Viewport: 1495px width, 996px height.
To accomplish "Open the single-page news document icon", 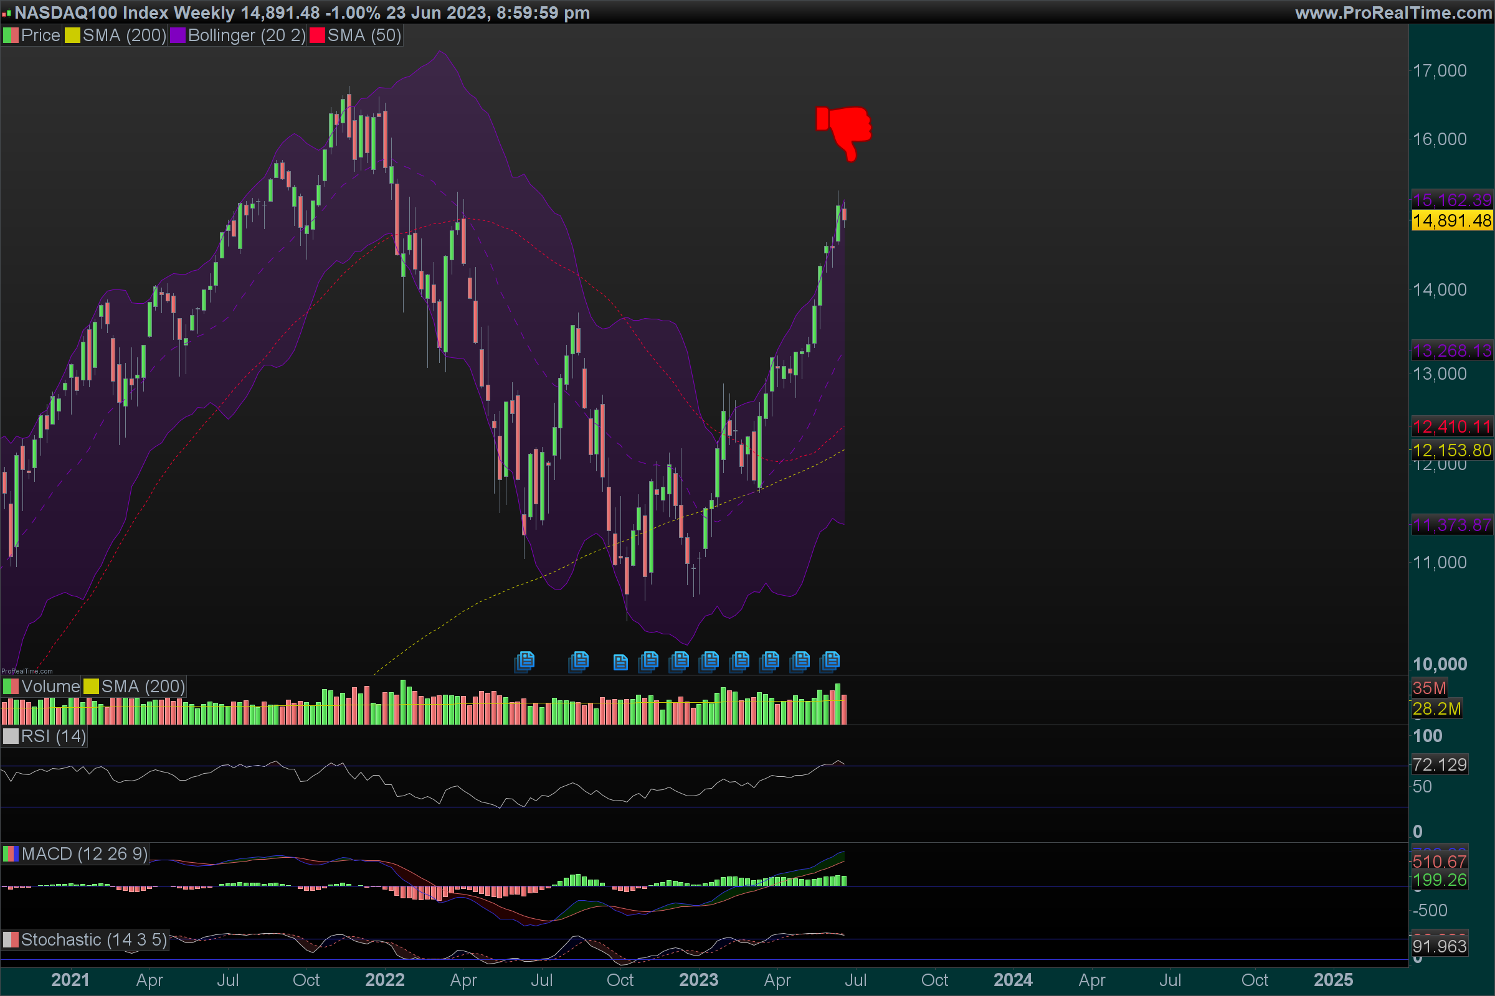I will pyautogui.click(x=620, y=662).
